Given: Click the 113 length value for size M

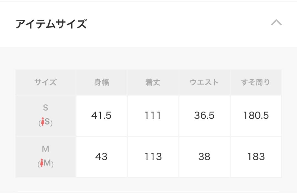Looking at the screenshot, I should [153, 157].
